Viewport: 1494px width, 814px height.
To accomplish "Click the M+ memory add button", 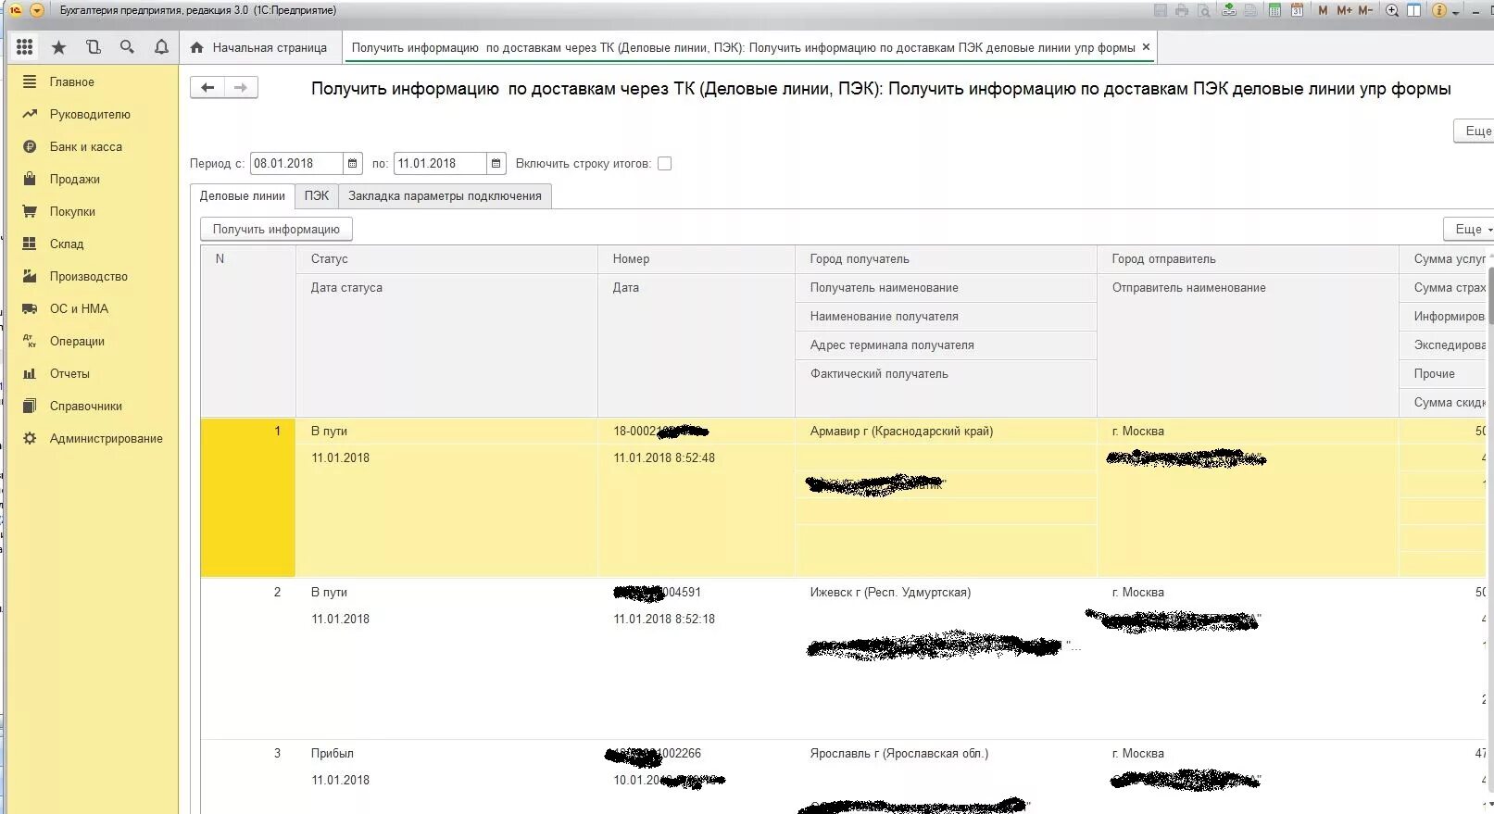I will click(1344, 10).
